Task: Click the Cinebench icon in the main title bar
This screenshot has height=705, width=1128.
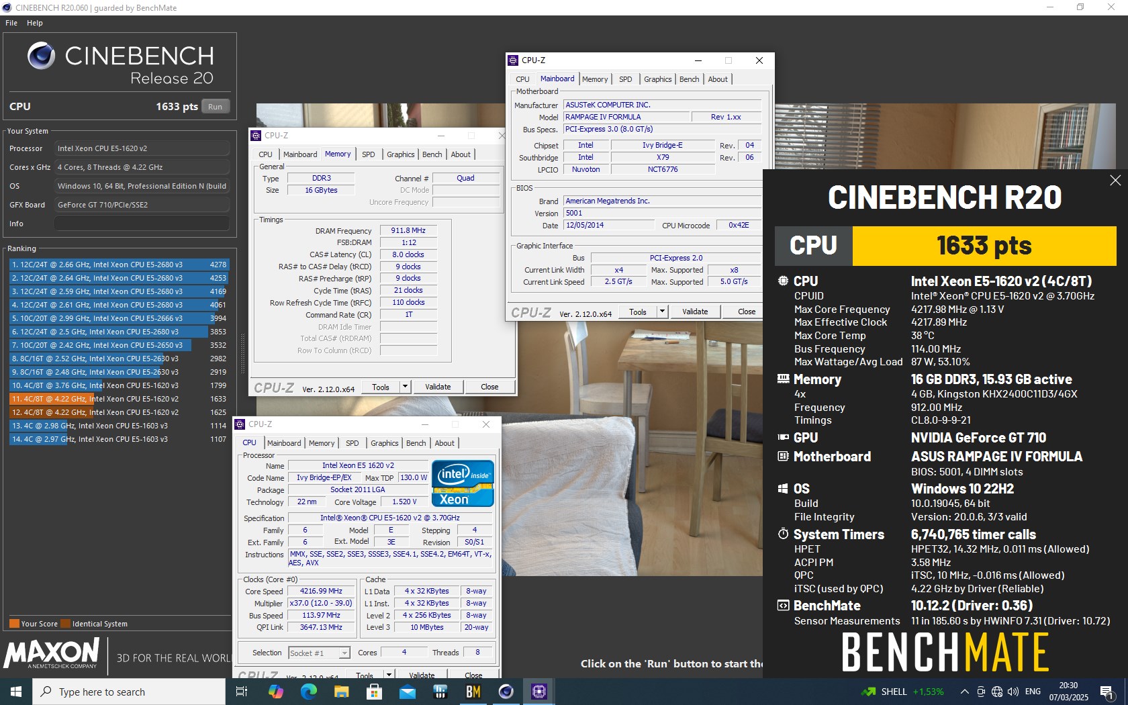Action: tap(7, 7)
